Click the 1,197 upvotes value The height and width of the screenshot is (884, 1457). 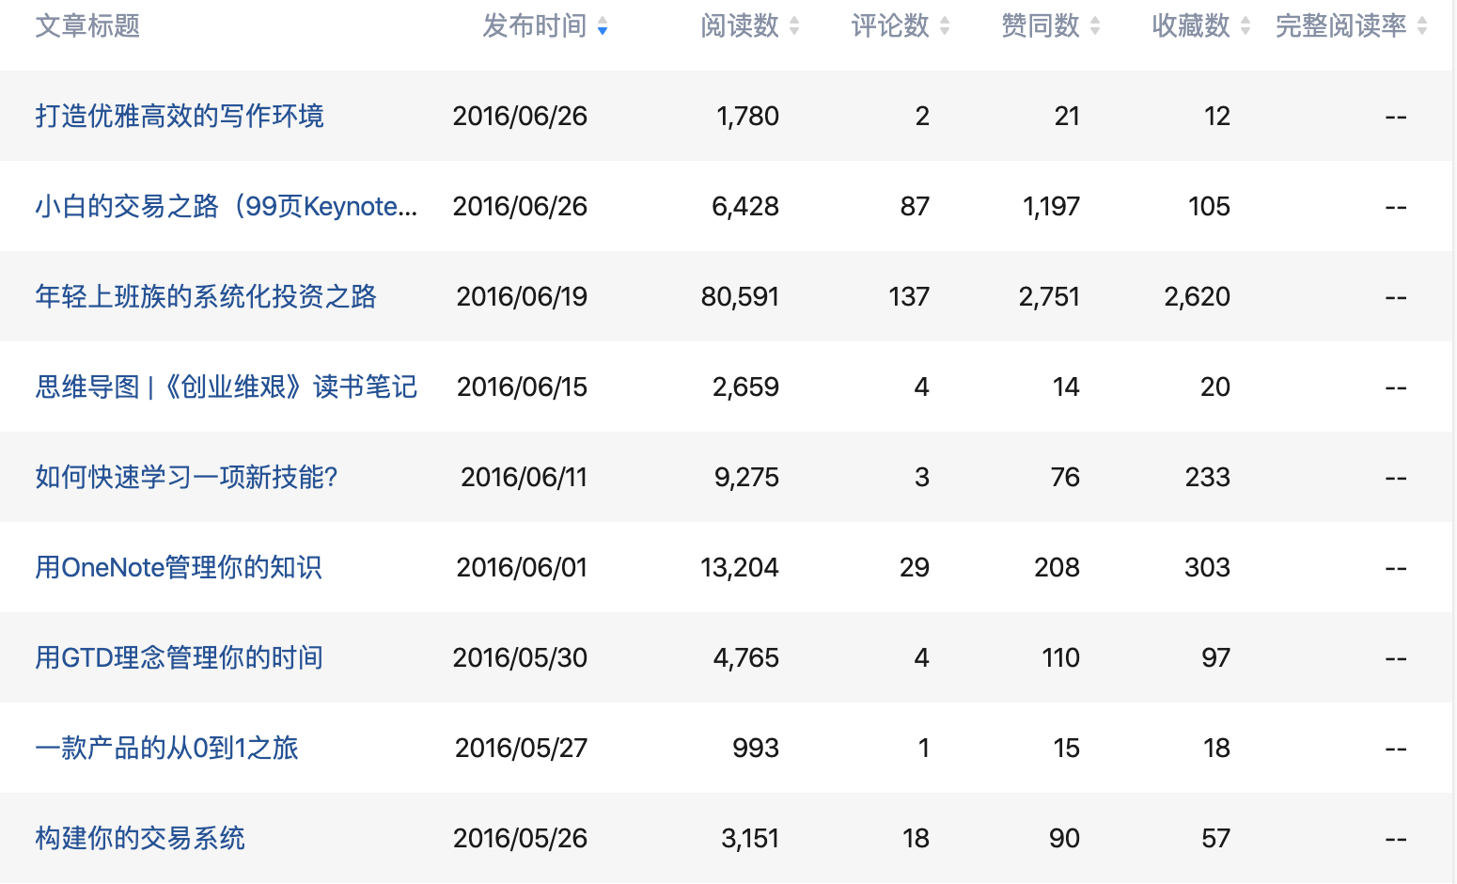1051,207
